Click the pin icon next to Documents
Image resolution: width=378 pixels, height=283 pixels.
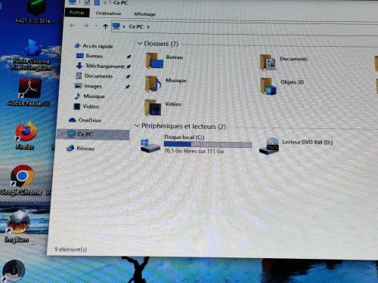coord(128,76)
